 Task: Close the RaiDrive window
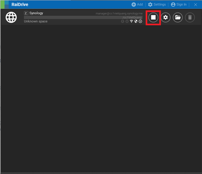pos(196,5)
